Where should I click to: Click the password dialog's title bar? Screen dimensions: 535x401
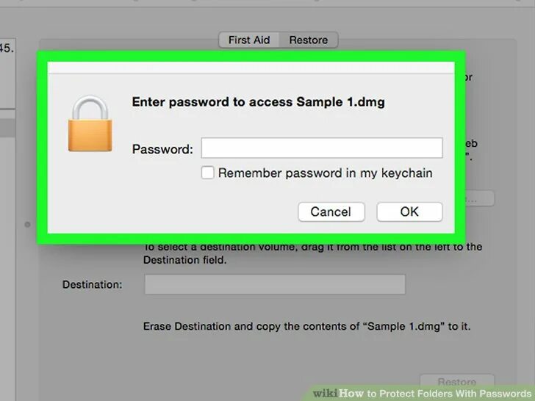point(251,68)
